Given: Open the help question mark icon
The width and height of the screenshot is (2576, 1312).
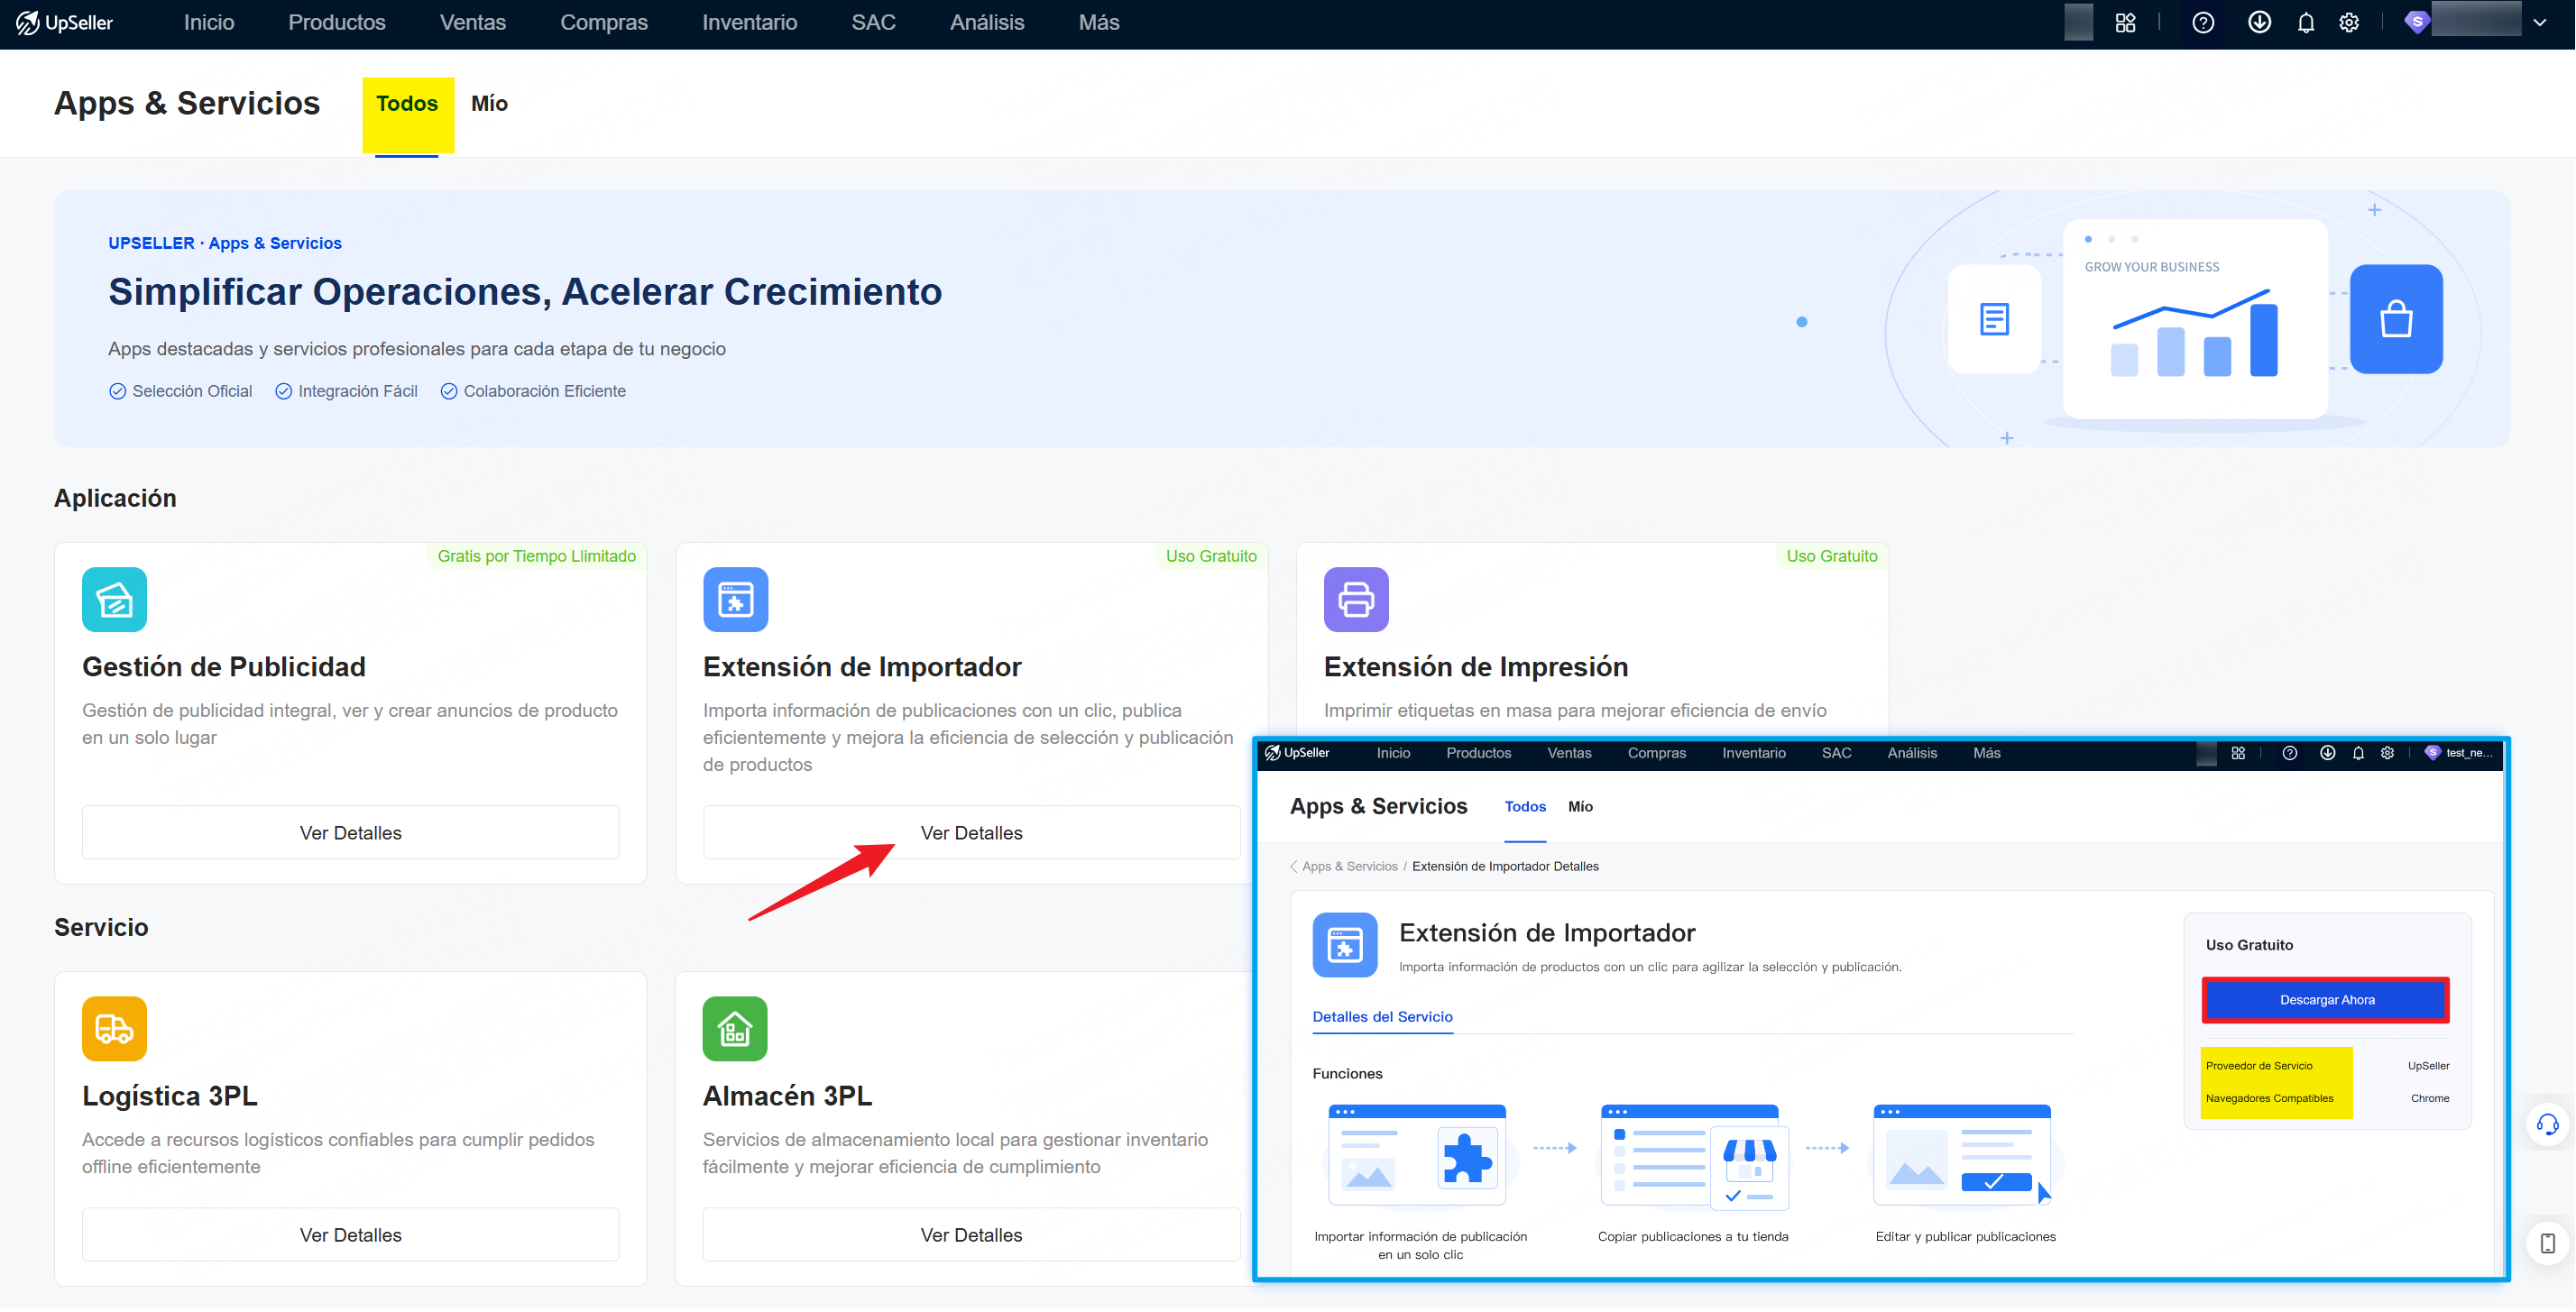Looking at the screenshot, I should coord(2203,23).
